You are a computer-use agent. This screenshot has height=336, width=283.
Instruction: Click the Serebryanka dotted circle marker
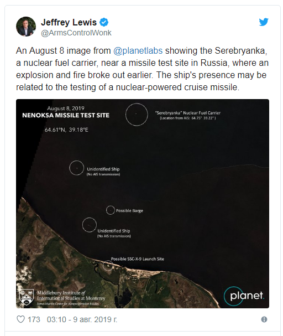137,115
